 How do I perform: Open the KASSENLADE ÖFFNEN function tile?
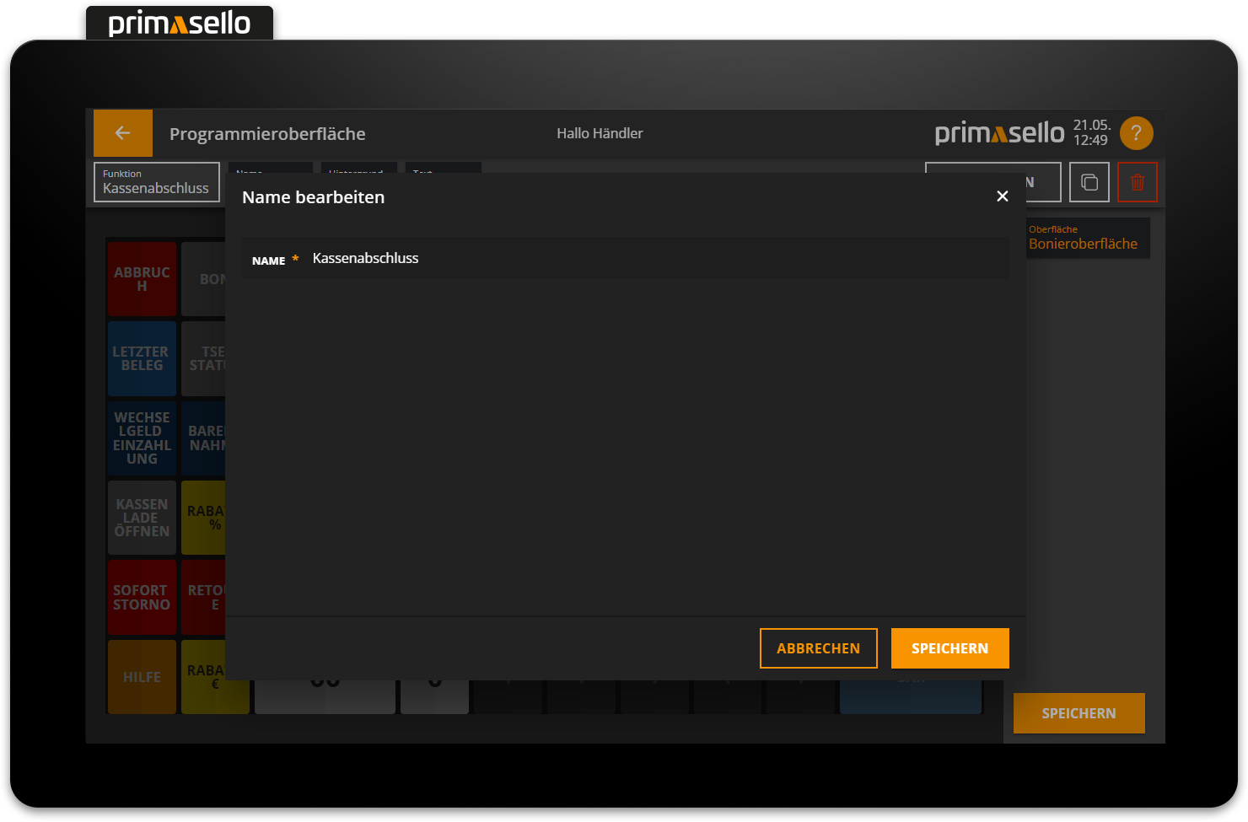tap(142, 517)
